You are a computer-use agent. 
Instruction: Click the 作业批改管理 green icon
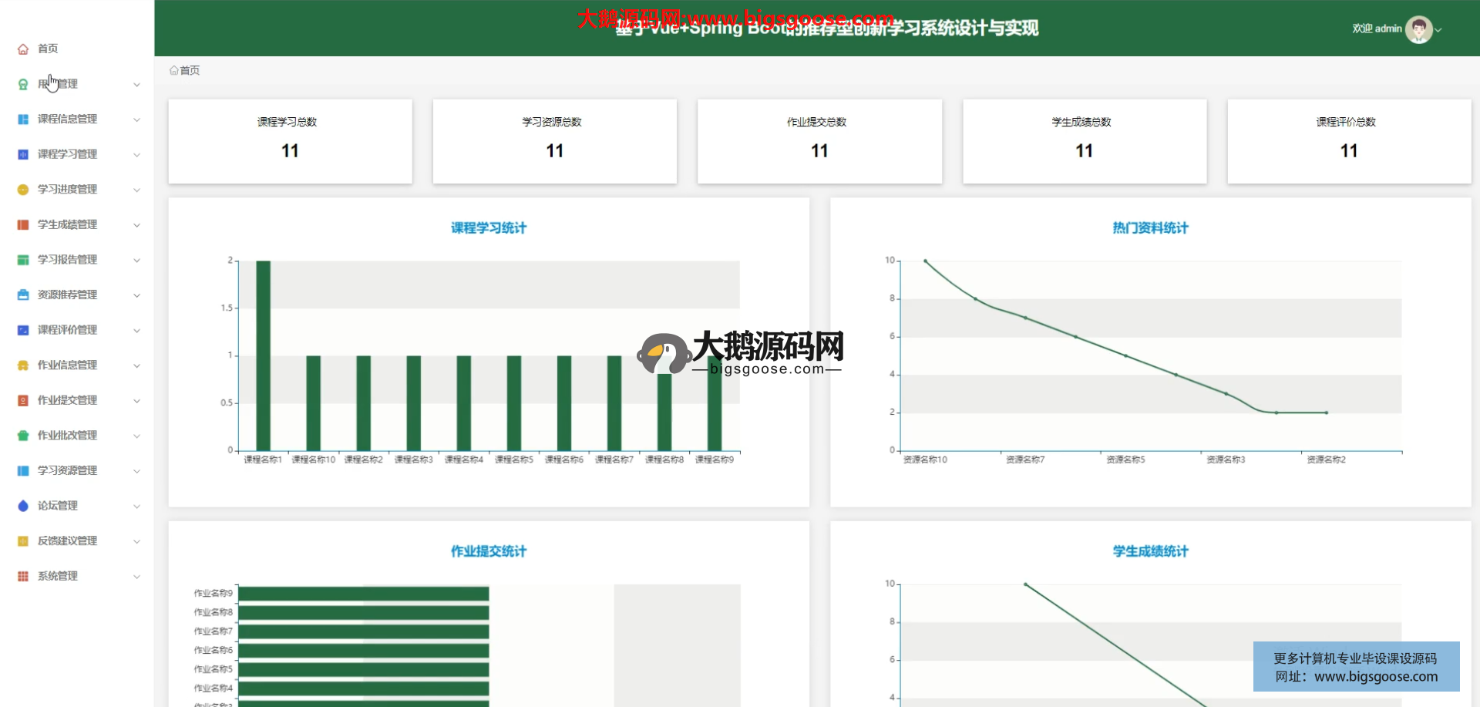[23, 436]
